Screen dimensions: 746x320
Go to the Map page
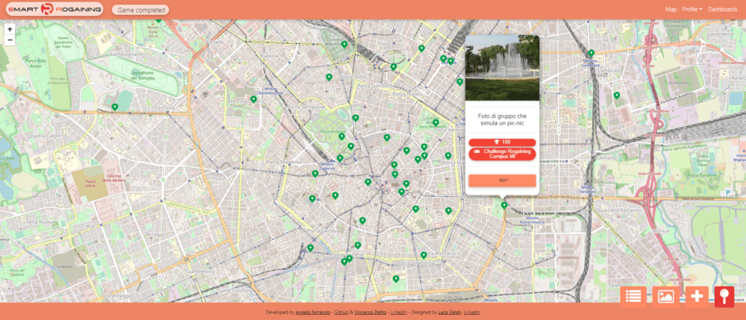click(x=671, y=9)
